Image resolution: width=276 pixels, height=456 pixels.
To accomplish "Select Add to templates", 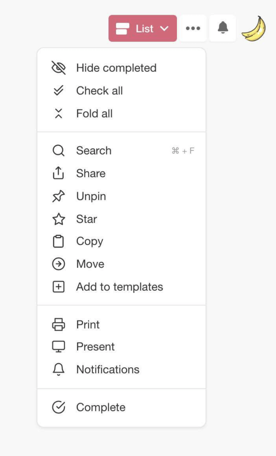I will click(120, 287).
